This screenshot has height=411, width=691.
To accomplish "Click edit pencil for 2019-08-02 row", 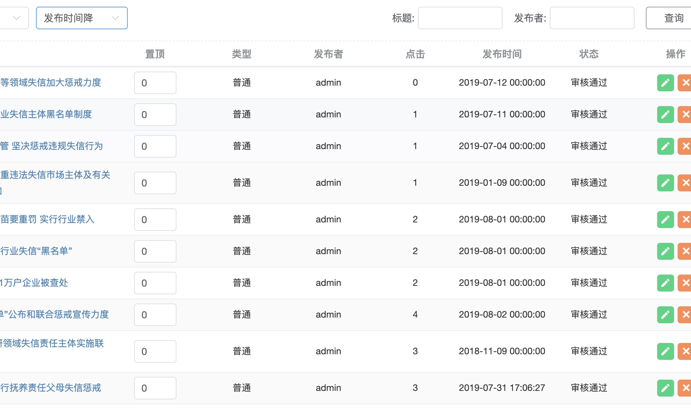I will coord(665,315).
